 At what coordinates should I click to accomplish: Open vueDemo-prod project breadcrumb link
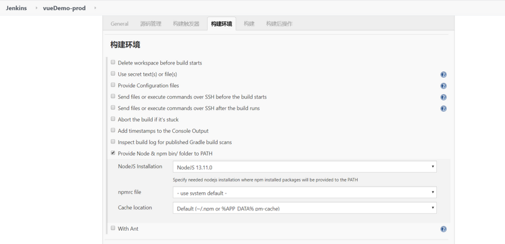point(64,8)
